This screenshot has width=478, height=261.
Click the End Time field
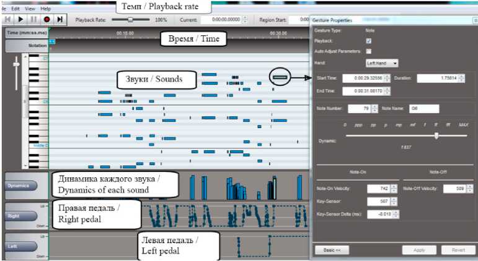[x=363, y=91]
